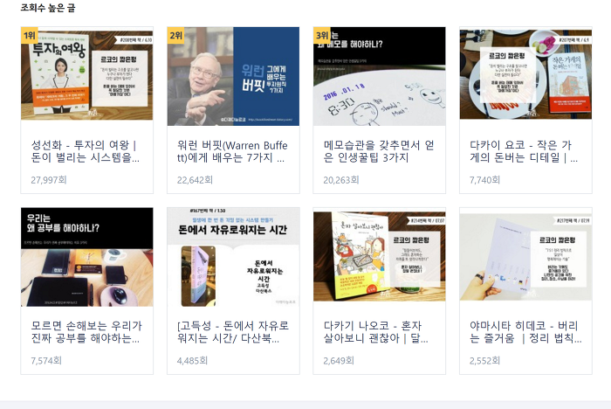Screen dimensions: 611x409
Task: Click the 2위 rank badge
Action: pyautogui.click(x=175, y=36)
